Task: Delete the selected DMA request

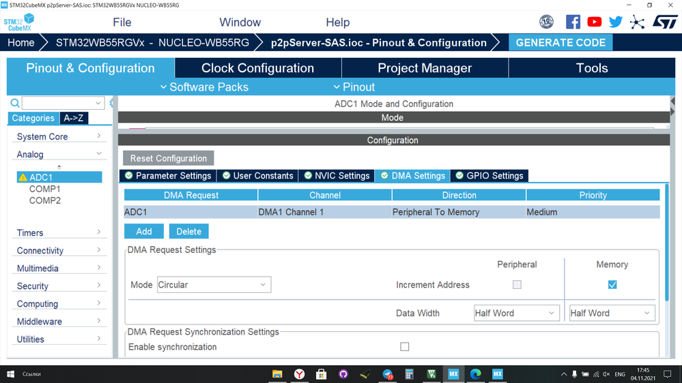Action: tap(189, 232)
